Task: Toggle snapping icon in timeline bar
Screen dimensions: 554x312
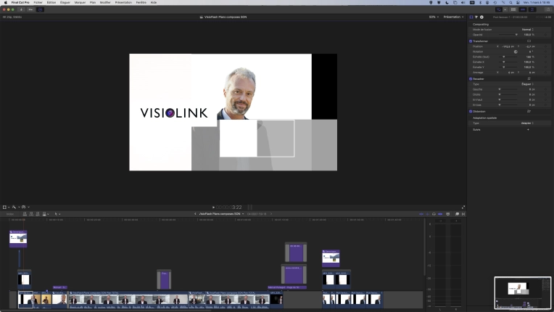Action: [440, 214]
